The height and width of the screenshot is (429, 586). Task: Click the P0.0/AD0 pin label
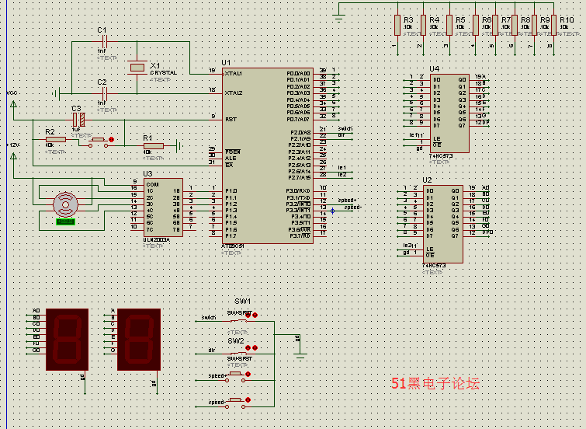[x=298, y=73]
